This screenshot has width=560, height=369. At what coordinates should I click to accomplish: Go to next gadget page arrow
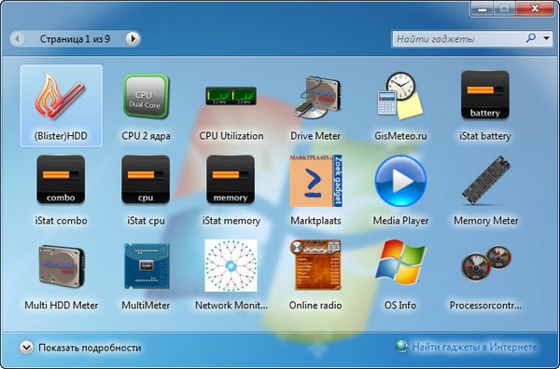133,38
